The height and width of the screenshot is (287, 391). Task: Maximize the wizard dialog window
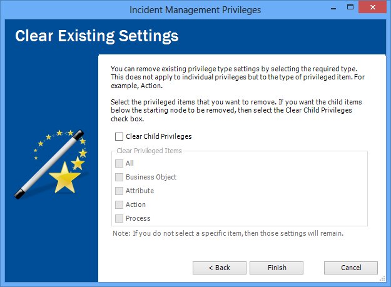click(x=350, y=8)
